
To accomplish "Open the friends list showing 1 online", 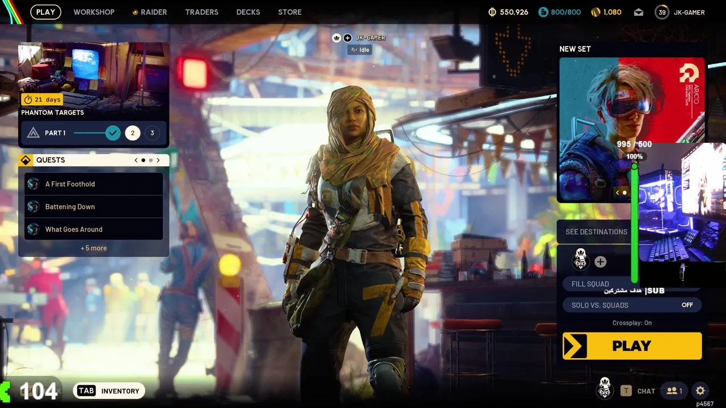I will (x=674, y=391).
